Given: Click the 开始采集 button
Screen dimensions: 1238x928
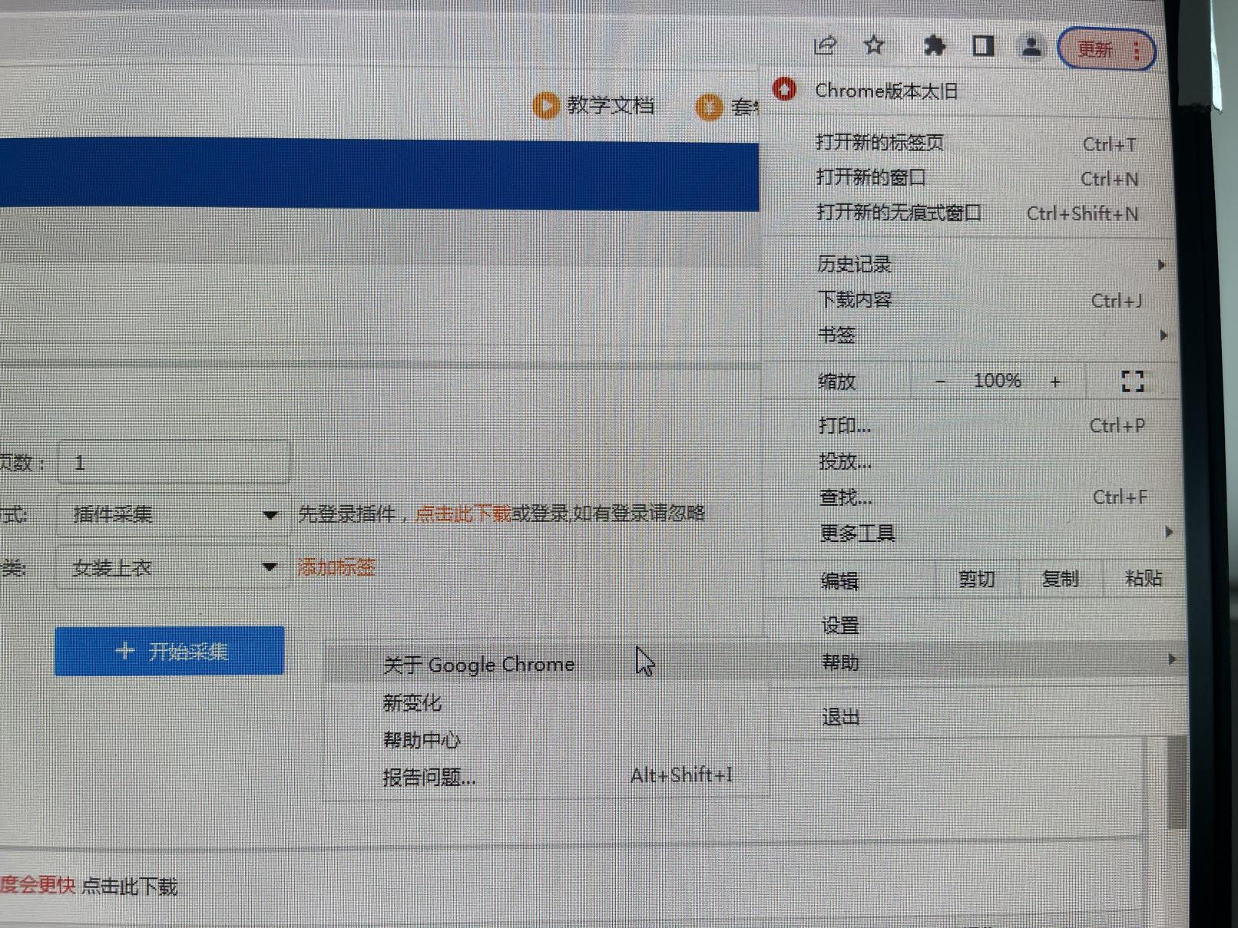Looking at the screenshot, I should [x=170, y=651].
